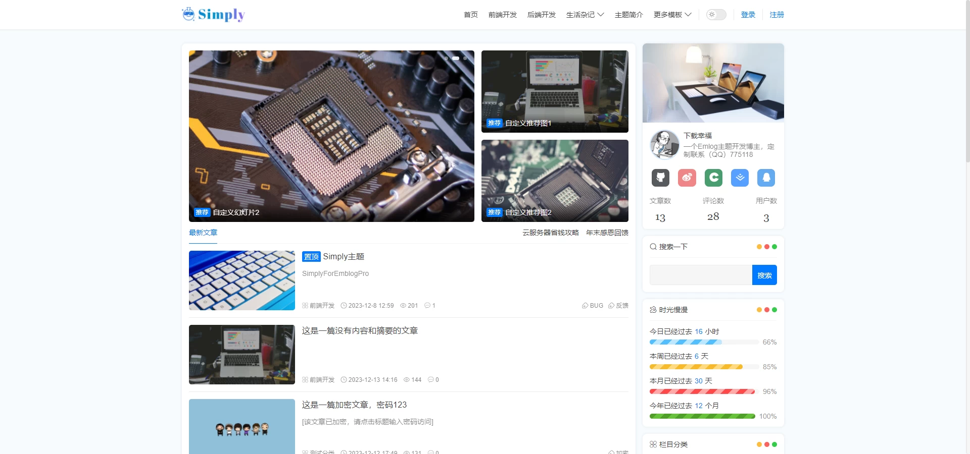970x454 pixels.
Task: Select the first carousel indicator dot
Action: coord(446,58)
